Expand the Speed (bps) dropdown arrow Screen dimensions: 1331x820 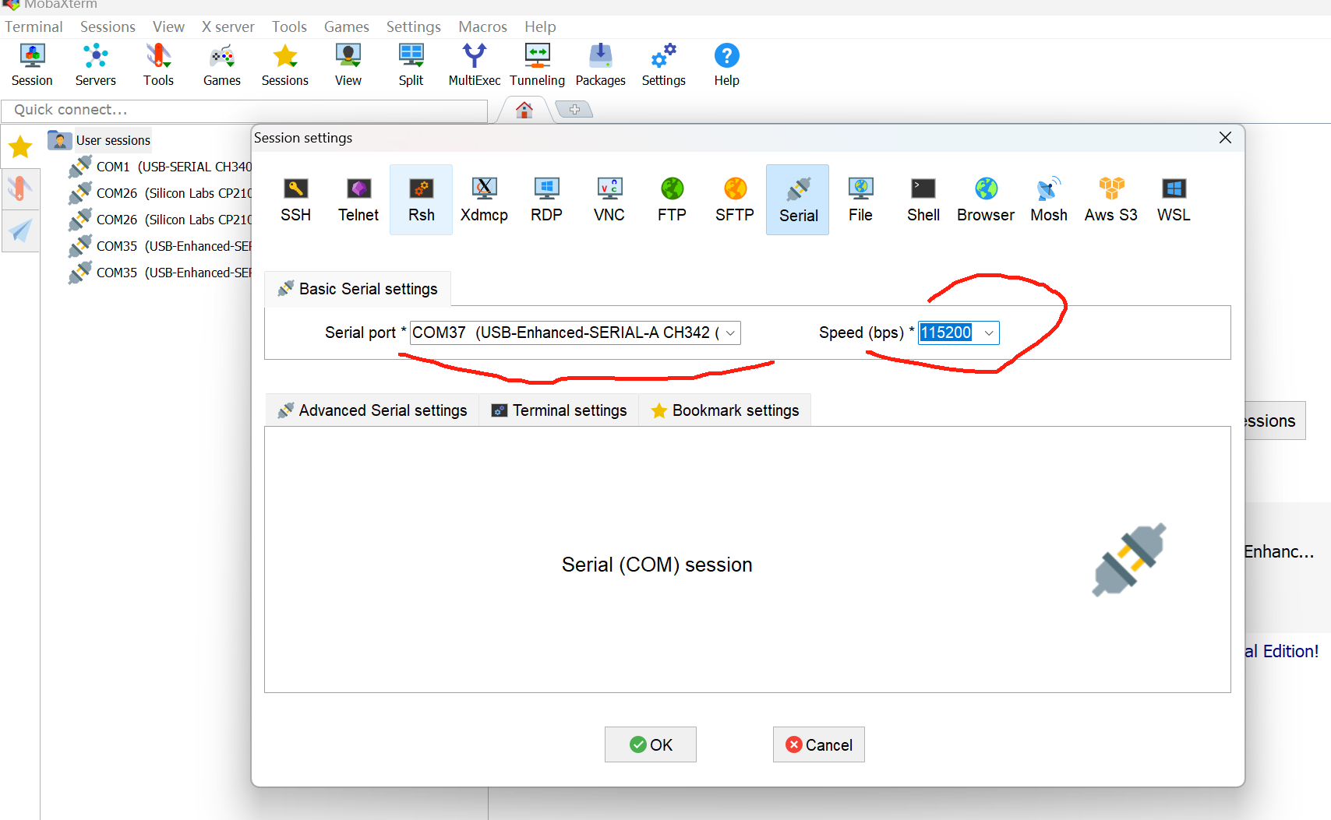pyautogui.click(x=989, y=333)
